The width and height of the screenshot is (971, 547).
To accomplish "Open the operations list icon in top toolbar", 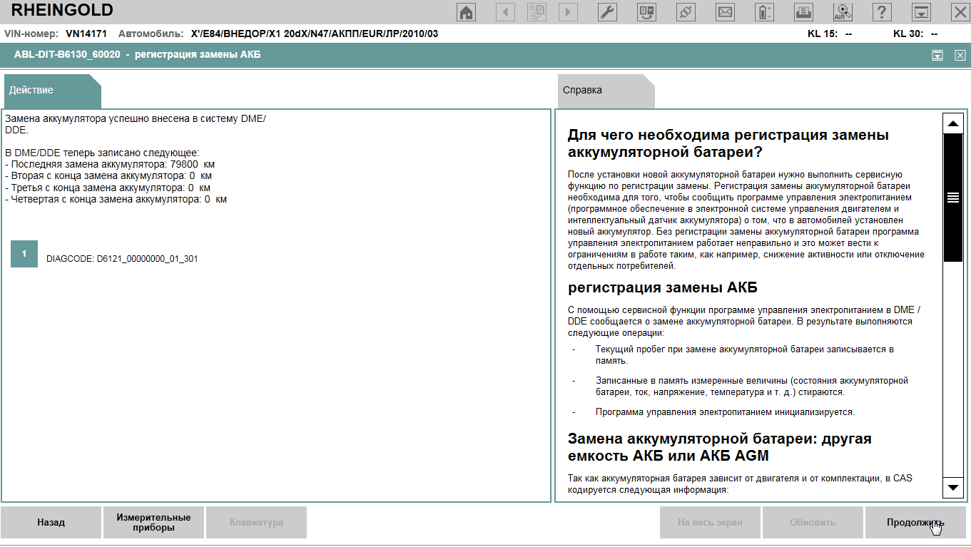I will point(647,12).
